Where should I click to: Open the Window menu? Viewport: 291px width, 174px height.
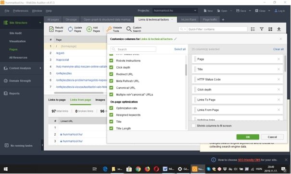click(x=37, y=11)
